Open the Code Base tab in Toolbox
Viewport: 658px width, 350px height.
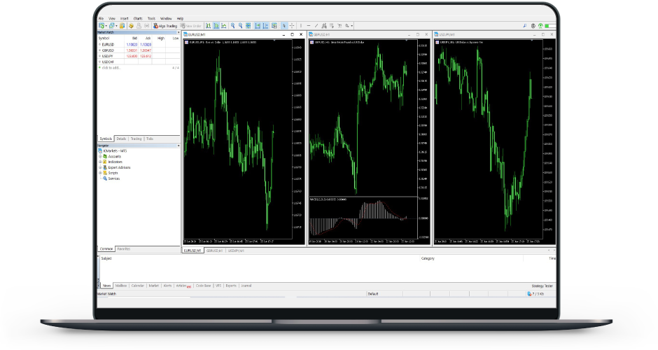(204, 286)
